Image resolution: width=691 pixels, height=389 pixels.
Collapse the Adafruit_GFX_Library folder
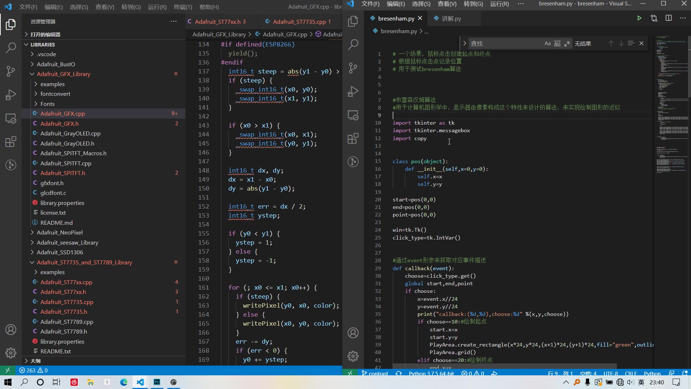tap(63, 74)
